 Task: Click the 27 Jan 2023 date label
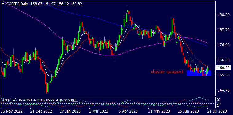coord(70,111)
